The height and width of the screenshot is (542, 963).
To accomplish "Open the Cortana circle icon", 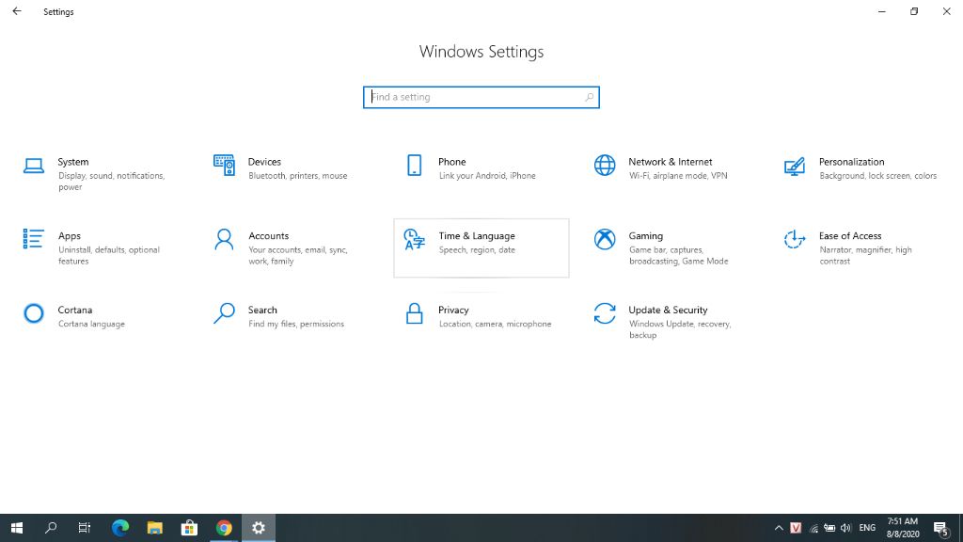I will tap(34, 313).
